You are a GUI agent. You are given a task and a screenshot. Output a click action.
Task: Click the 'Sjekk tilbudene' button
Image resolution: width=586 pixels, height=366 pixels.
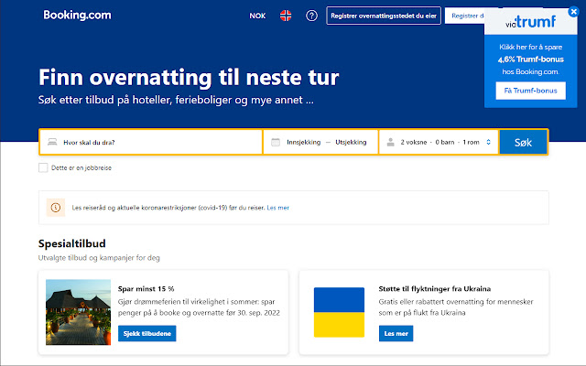(x=146, y=333)
